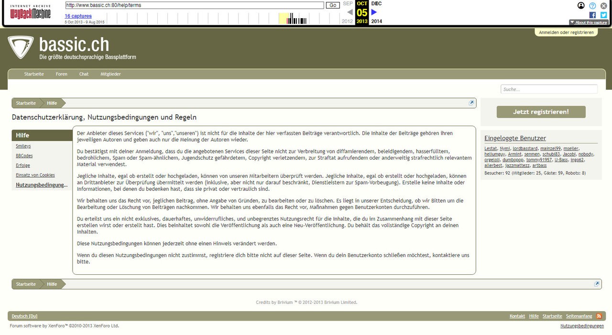Open the Mitglieder navigation tab
The image size is (612, 335).
[x=110, y=74]
